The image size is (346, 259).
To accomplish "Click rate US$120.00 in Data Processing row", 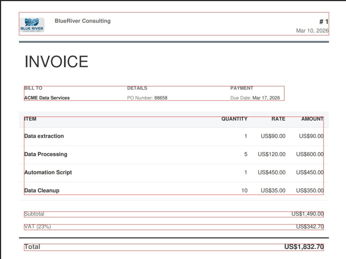I will [x=272, y=154].
